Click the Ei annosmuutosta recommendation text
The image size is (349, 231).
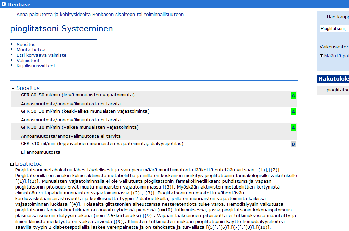tap(41, 152)
